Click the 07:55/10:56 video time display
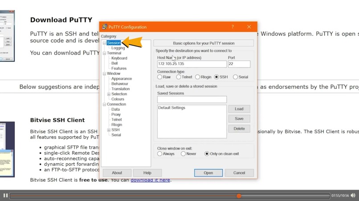Viewport: 359px width, 201px height. [x=340, y=196]
